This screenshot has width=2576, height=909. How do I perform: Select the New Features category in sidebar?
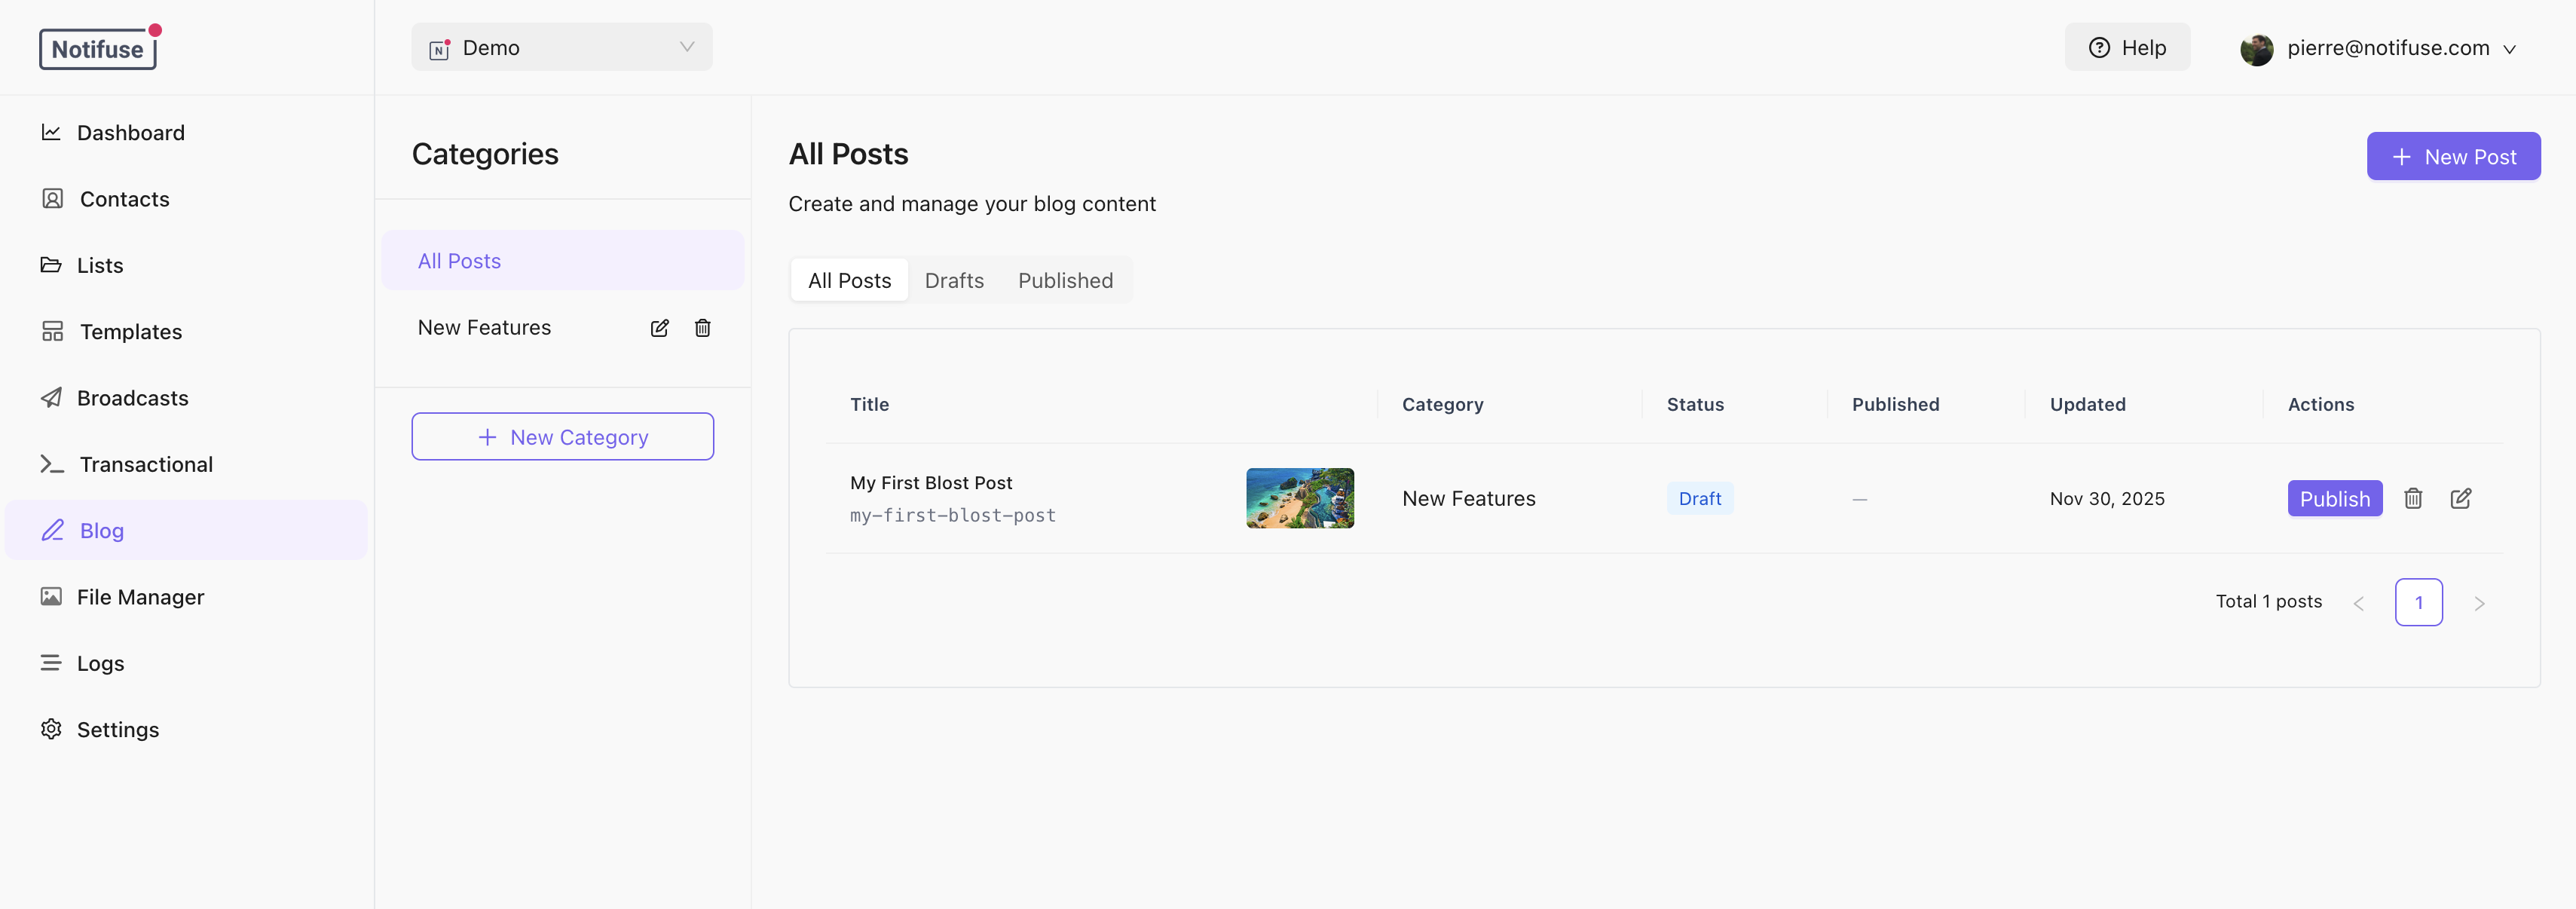[484, 327]
